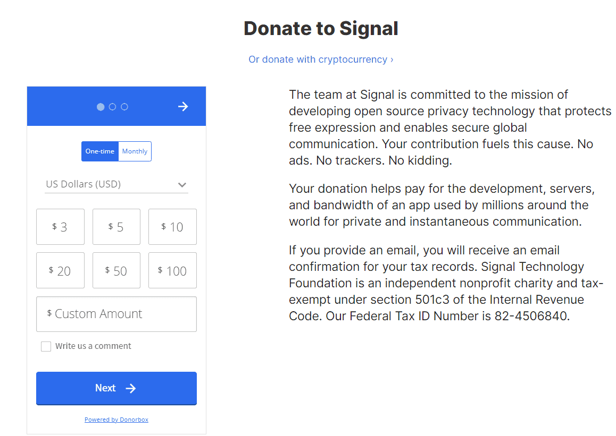
Task: Select the third carousel step dot
Action: pos(124,107)
